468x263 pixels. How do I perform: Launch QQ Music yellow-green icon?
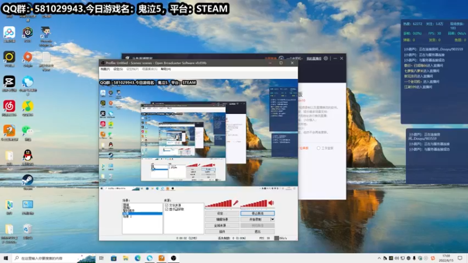(x=27, y=108)
